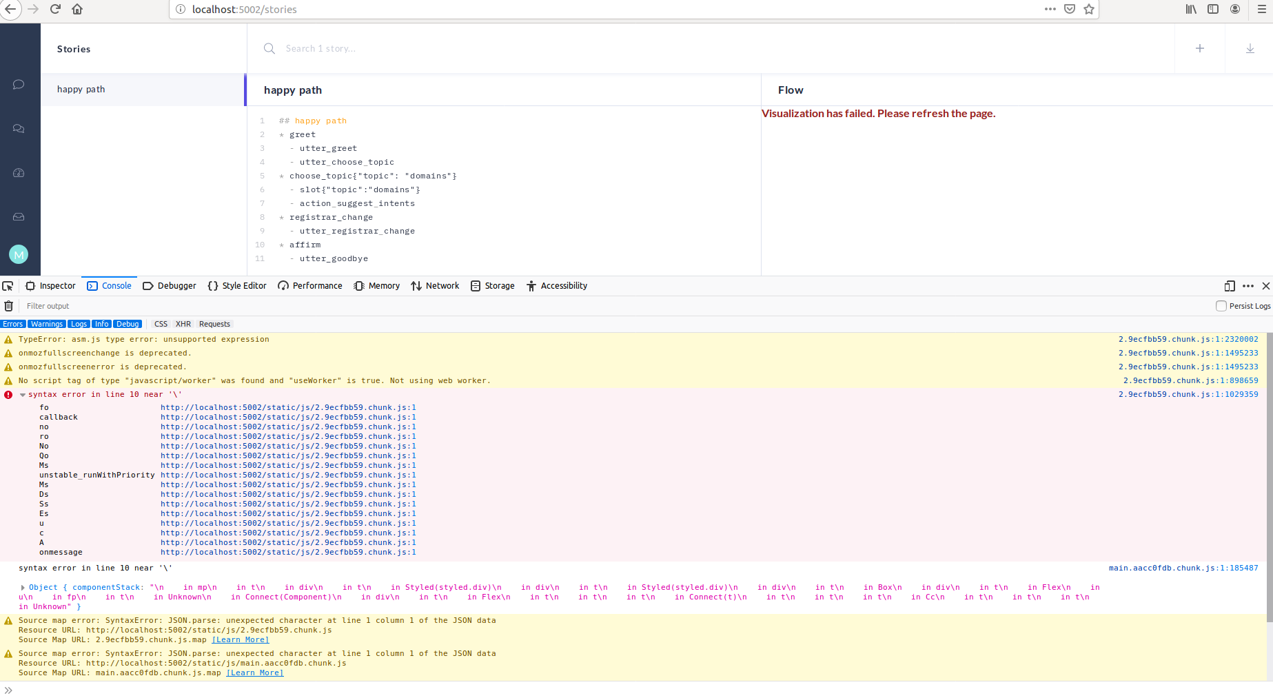
Task: Activate the element picker icon in devtools
Action: click(8, 286)
